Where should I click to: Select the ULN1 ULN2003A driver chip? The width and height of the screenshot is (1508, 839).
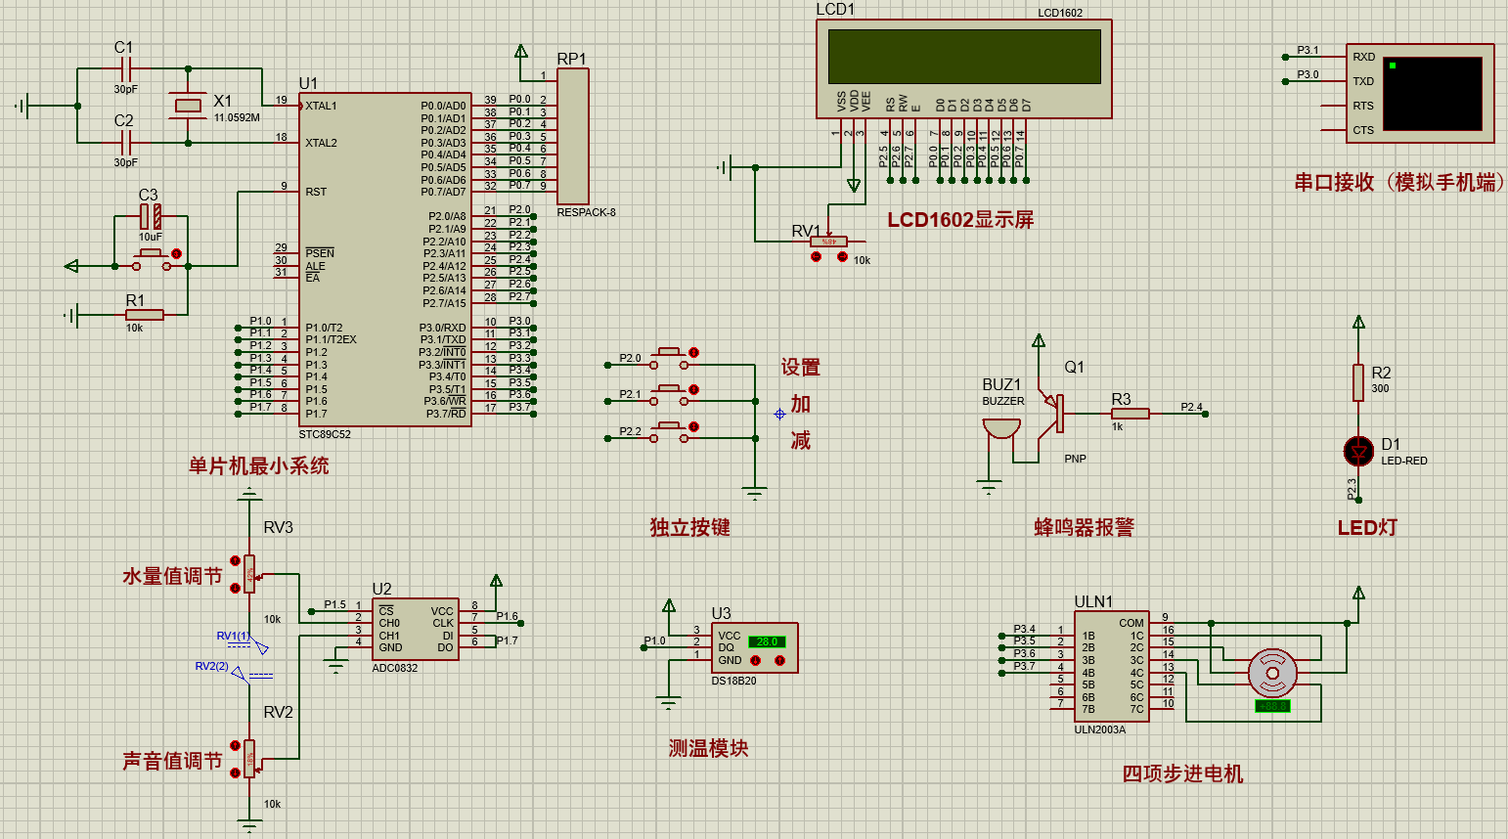1112,666
